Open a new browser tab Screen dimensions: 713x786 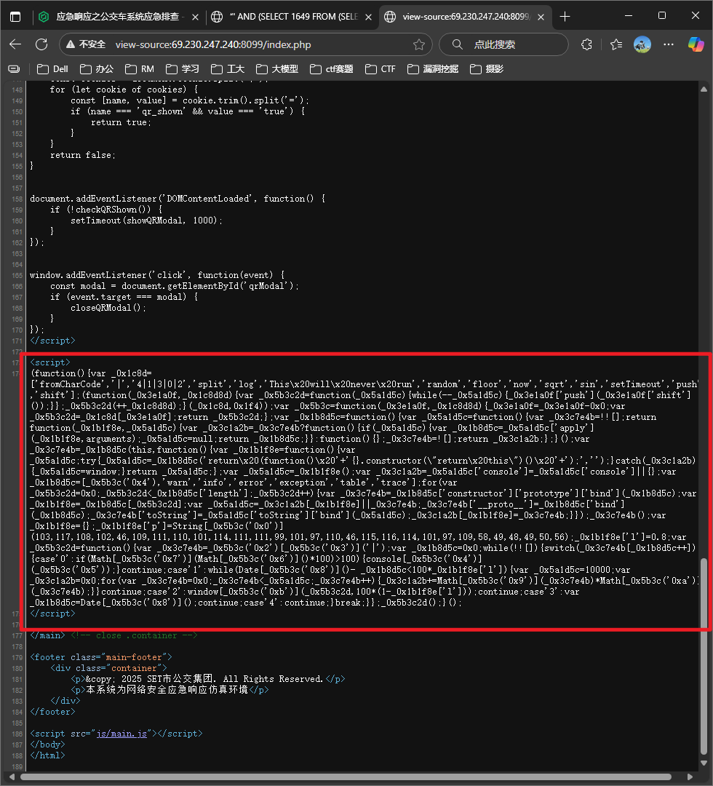click(565, 17)
